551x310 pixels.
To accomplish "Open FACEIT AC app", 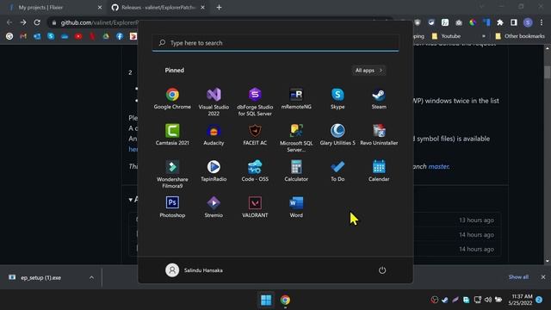I will pos(255,135).
